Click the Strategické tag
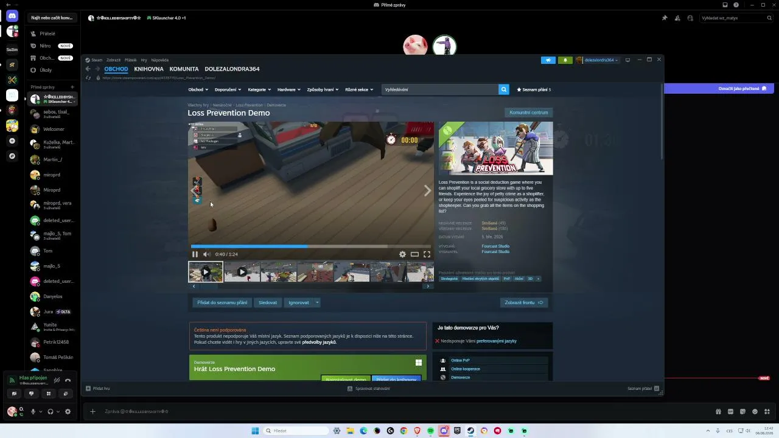779x438 pixels. pos(449,279)
